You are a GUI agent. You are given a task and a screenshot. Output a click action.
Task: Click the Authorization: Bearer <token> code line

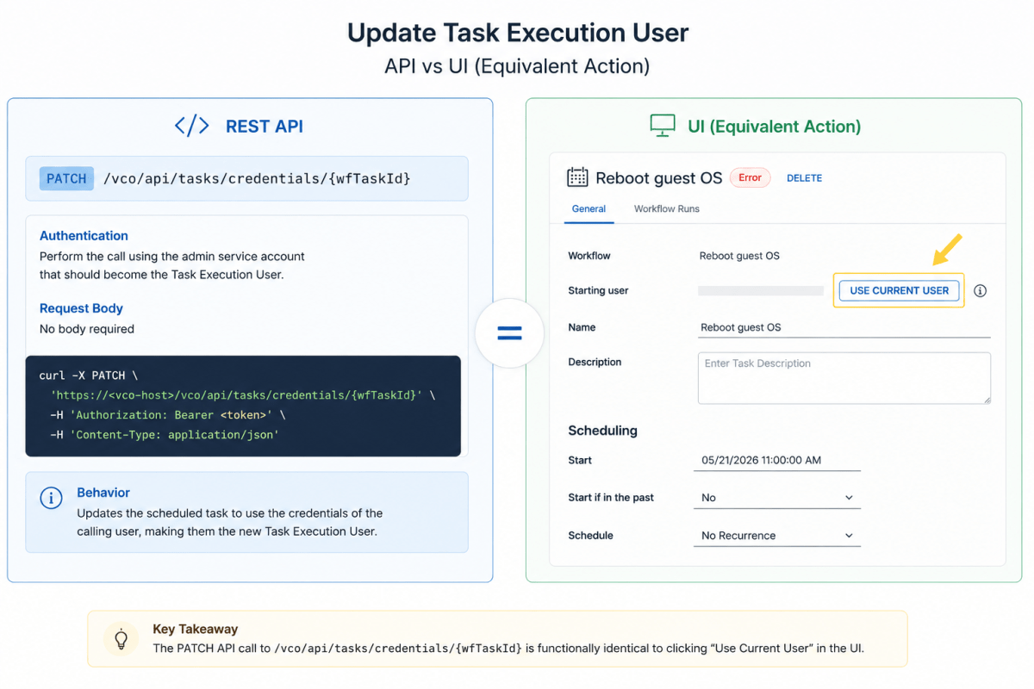pyautogui.click(x=167, y=415)
